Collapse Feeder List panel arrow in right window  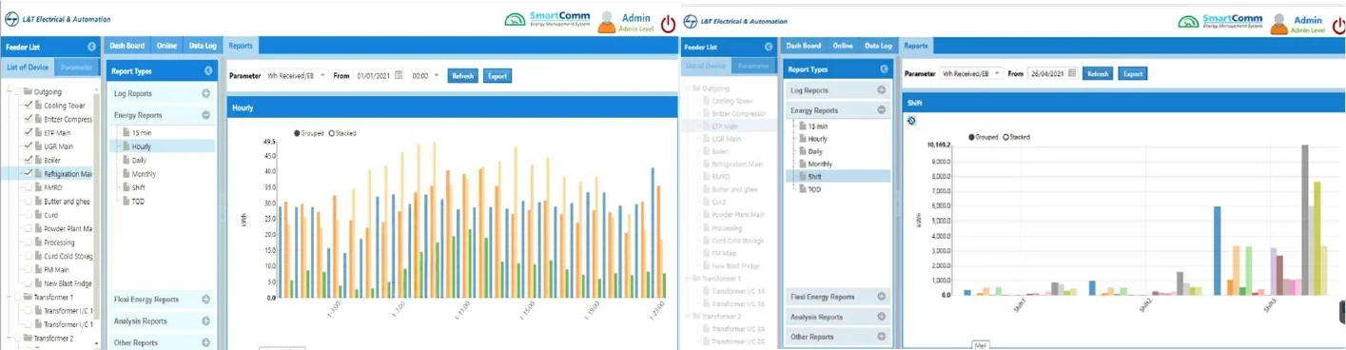click(768, 46)
